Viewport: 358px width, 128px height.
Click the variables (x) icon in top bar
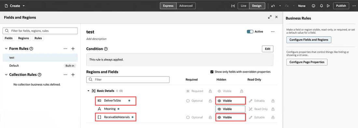(x=233, y=6)
